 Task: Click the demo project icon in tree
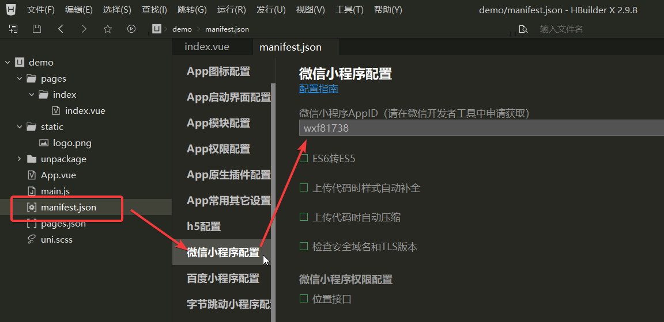[x=20, y=63]
